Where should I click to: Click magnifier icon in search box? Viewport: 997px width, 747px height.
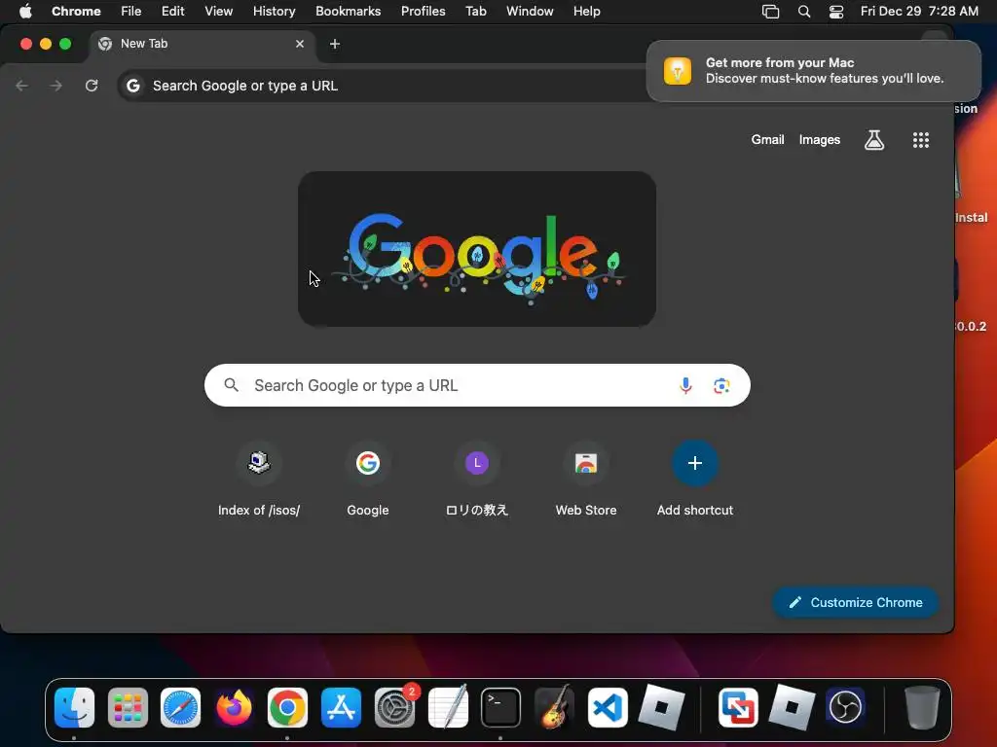point(232,385)
